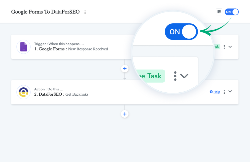Image resolution: width=250 pixels, height=162 pixels.
Task: Click 'Action : Do this ...' label
Action: (49, 89)
